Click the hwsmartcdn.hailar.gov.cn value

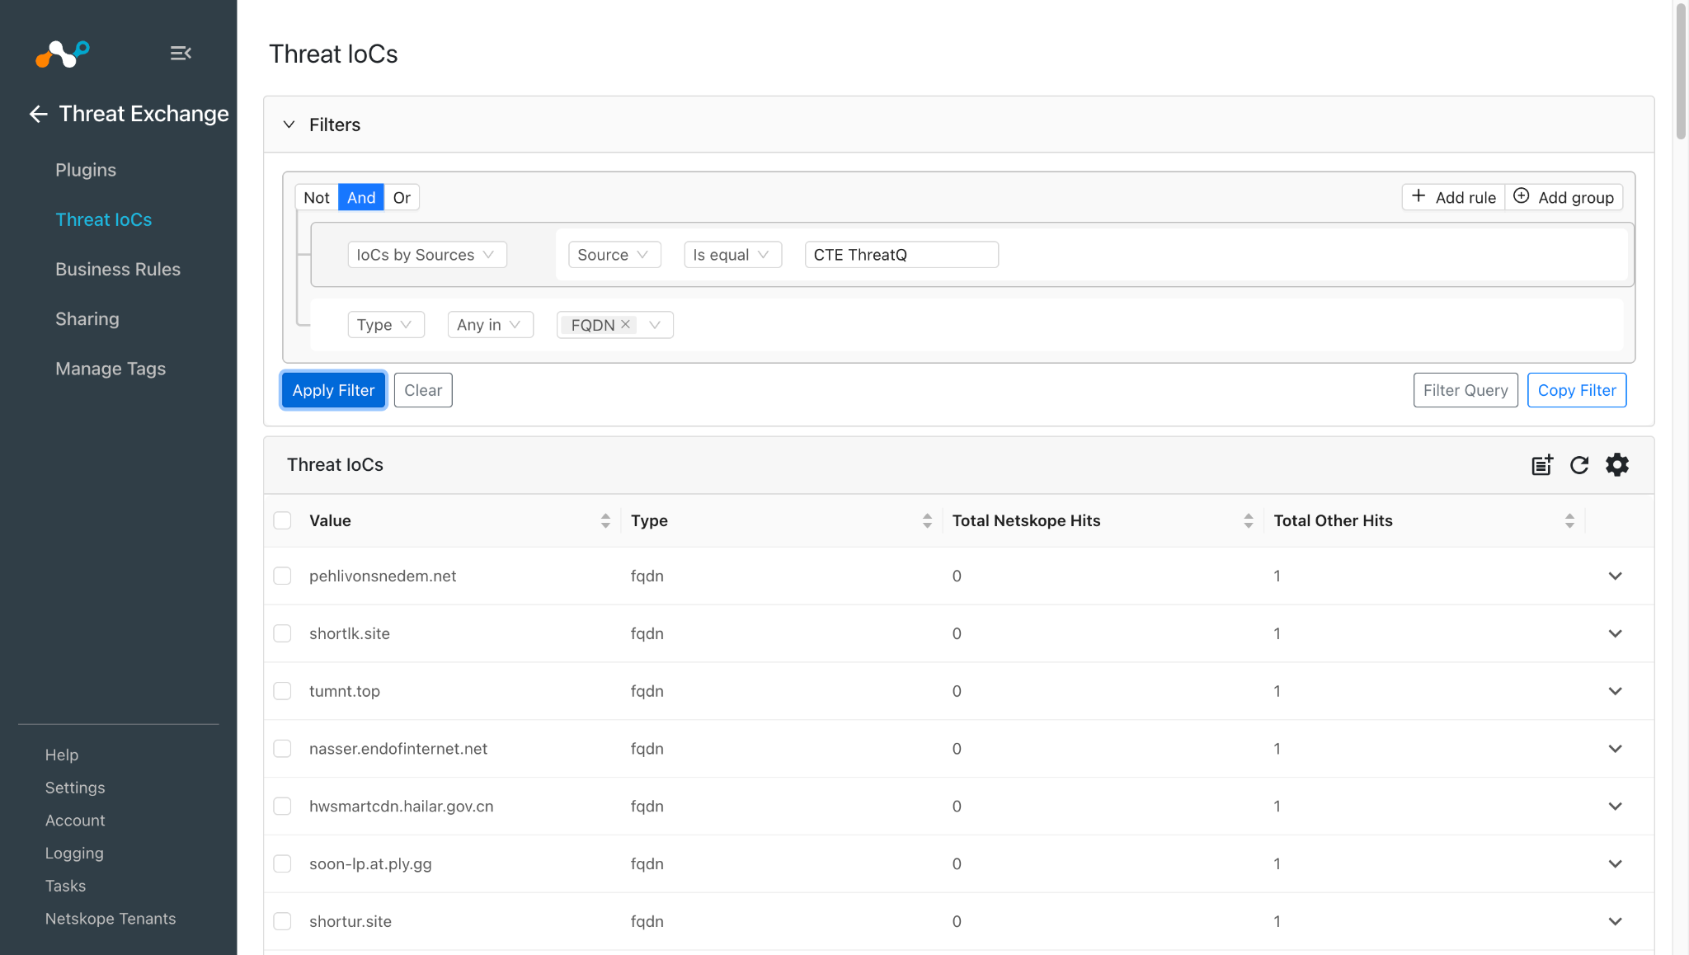click(402, 806)
